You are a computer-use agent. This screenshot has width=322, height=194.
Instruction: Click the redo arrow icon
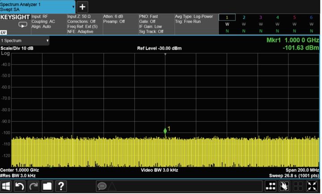click(34, 186)
